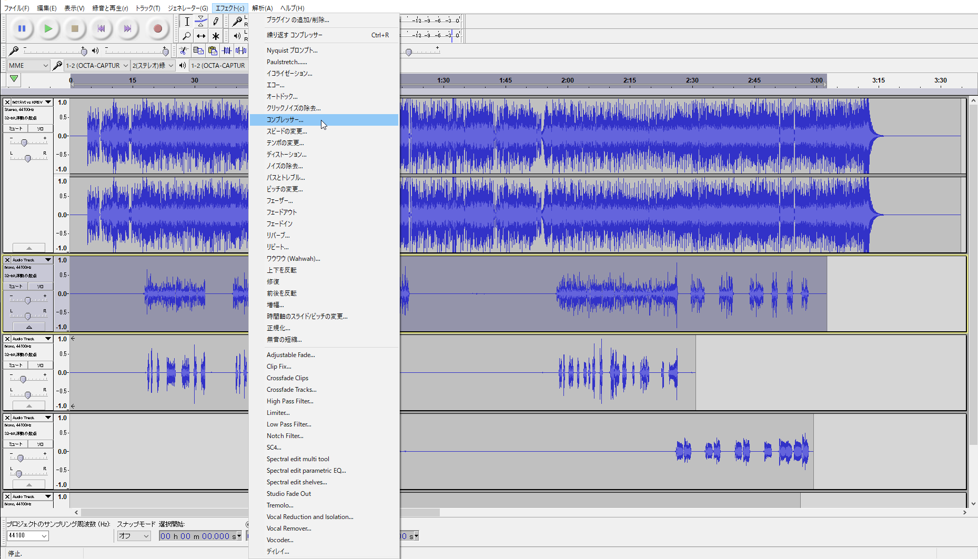The width and height of the screenshot is (978, 559).
Task: Open the snap mode dropdown showing オフ
Action: 134,536
